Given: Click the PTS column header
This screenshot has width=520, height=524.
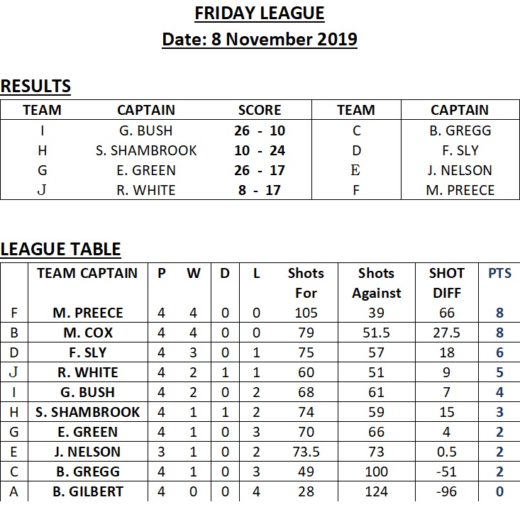Looking at the screenshot, I should pos(499,273).
